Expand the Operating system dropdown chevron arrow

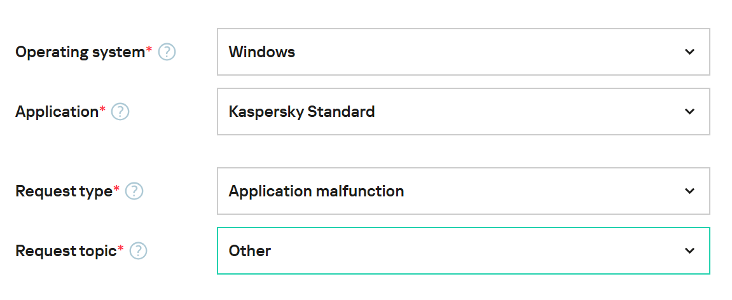[689, 52]
